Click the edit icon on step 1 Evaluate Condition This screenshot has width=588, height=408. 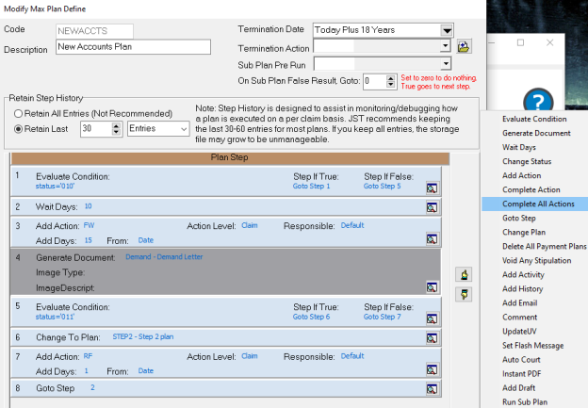point(432,188)
